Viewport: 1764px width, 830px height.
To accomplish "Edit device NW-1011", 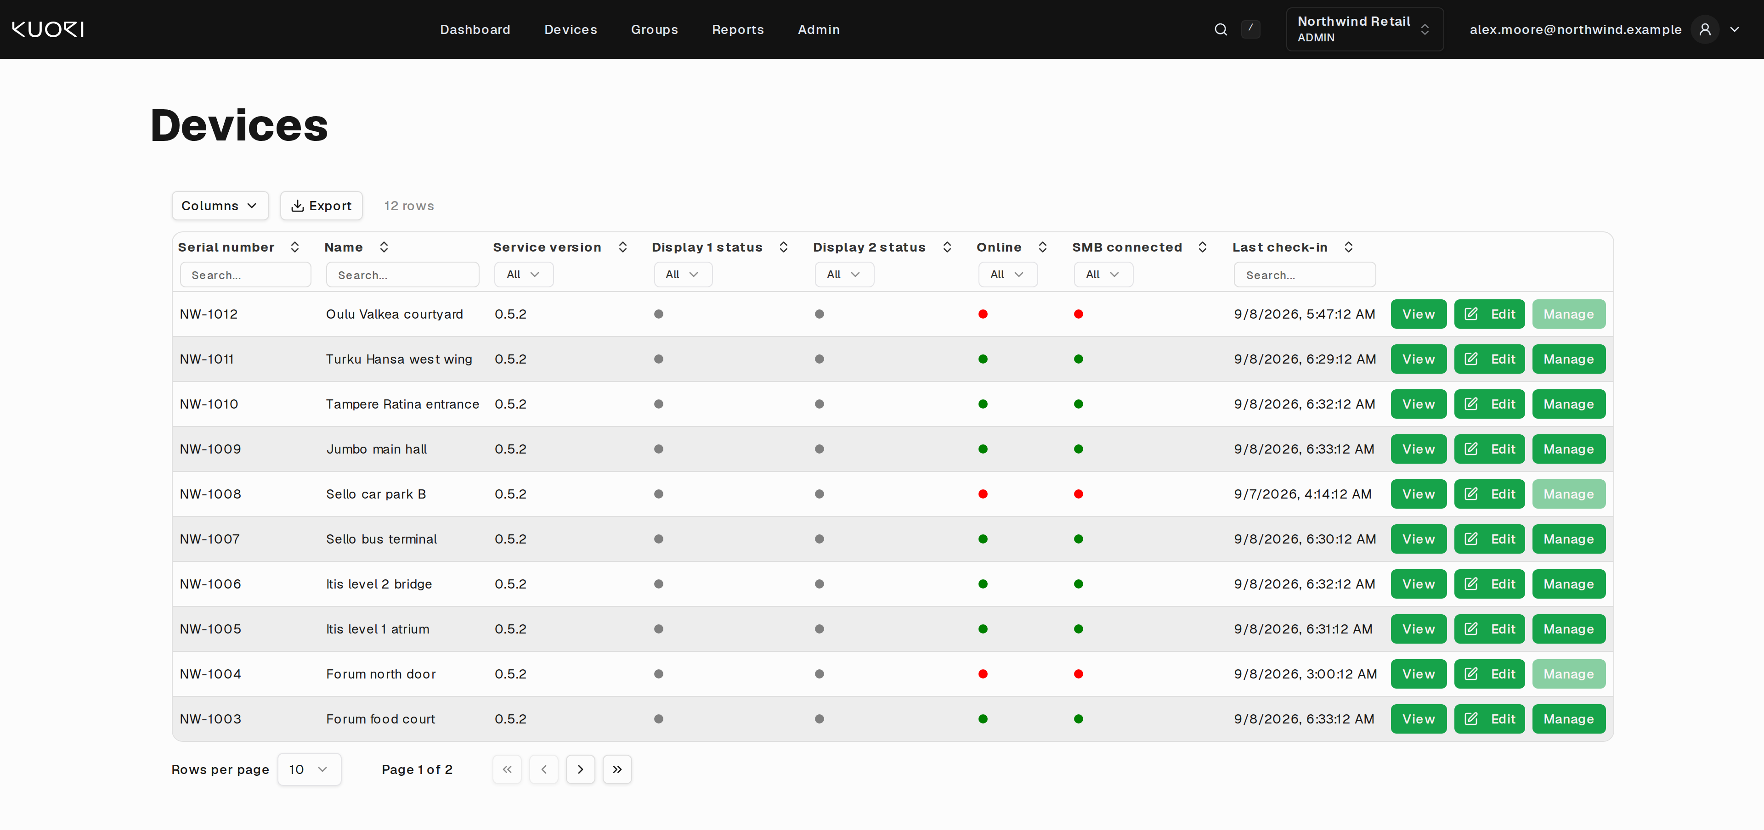I will (1489, 359).
